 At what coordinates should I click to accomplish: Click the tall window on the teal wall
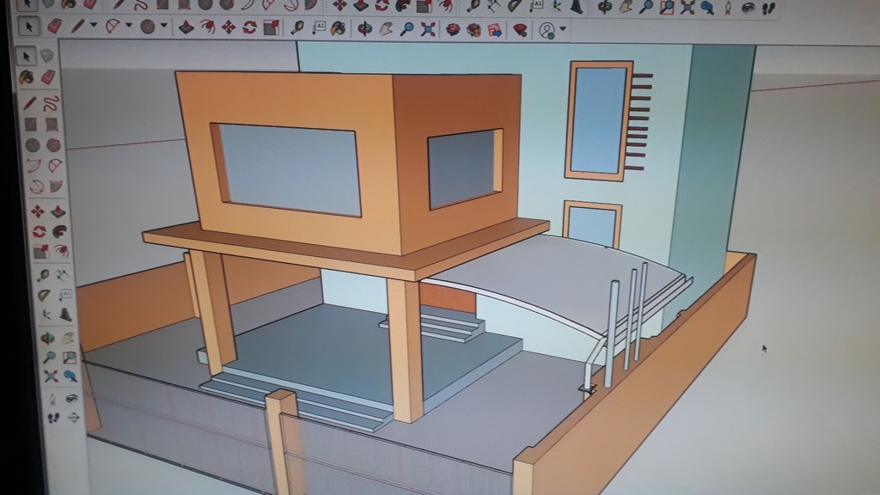[x=598, y=120]
